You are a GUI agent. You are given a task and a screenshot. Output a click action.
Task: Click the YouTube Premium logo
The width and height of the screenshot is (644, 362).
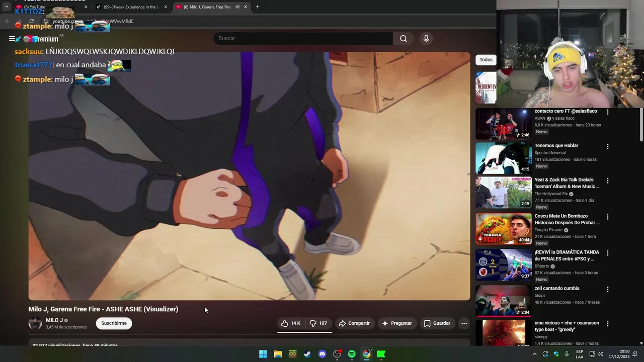click(x=41, y=39)
